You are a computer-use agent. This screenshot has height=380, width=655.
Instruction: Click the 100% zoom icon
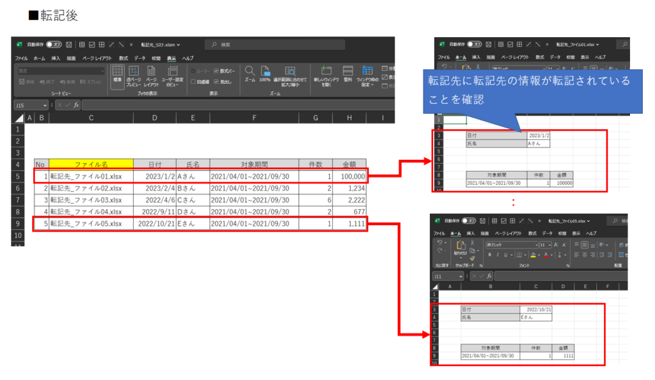pyautogui.click(x=265, y=72)
